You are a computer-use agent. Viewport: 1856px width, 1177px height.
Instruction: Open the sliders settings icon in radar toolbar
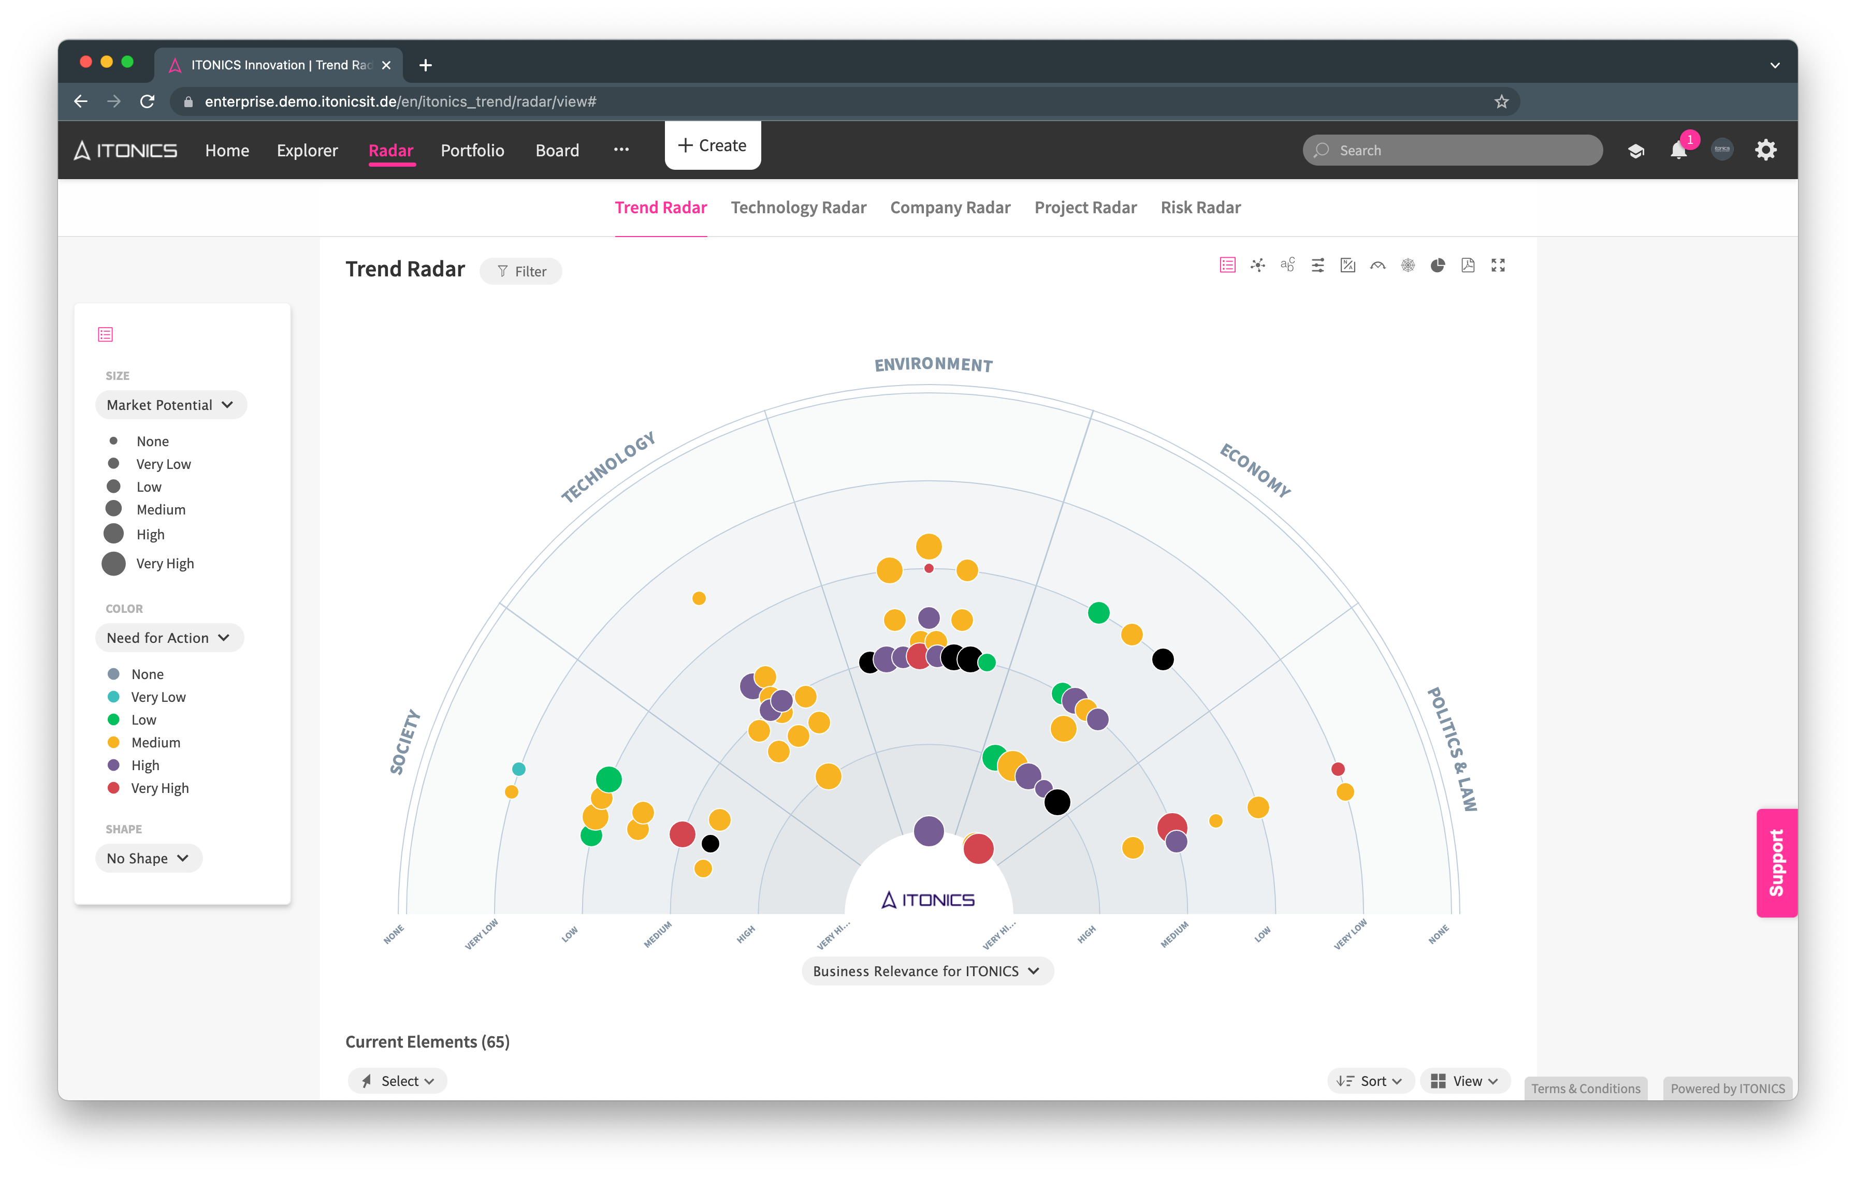click(x=1318, y=265)
